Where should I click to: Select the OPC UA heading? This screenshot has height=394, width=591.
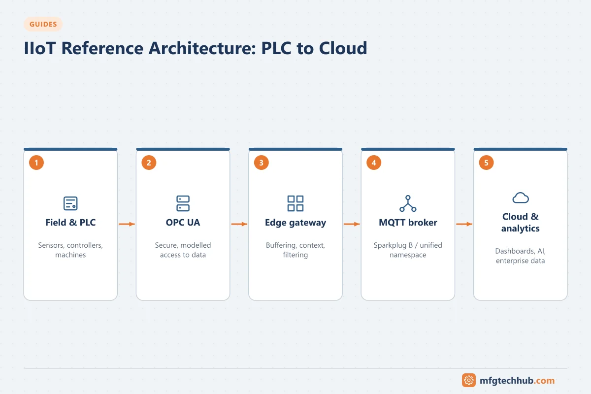pos(183,223)
